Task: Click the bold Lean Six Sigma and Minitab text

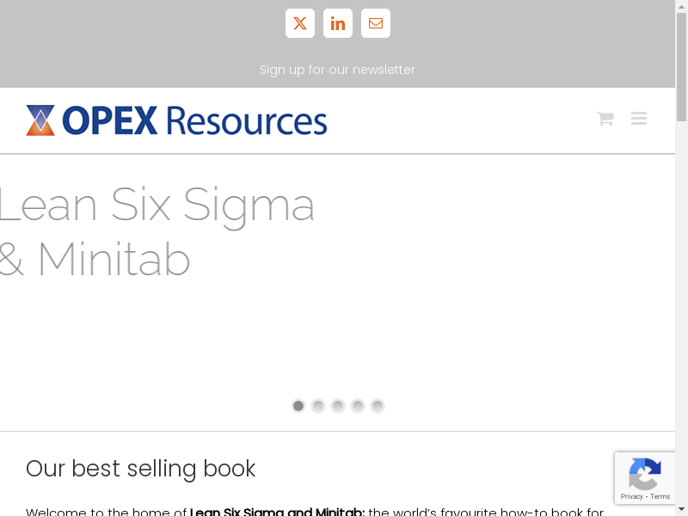Action: (x=277, y=512)
